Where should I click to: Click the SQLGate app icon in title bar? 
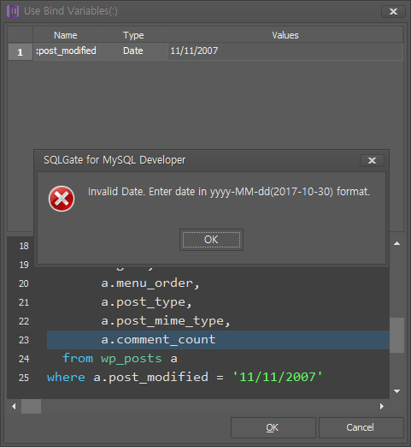[x=13, y=11]
